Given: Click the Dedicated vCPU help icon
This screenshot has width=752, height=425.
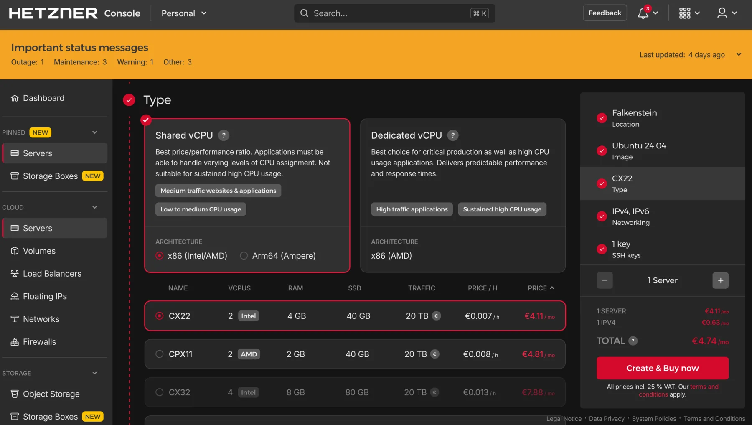Looking at the screenshot, I should [x=453, y=135].
